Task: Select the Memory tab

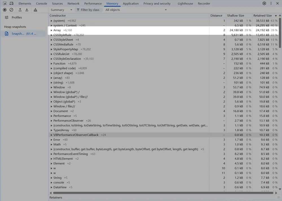Action: click(112, 3)
